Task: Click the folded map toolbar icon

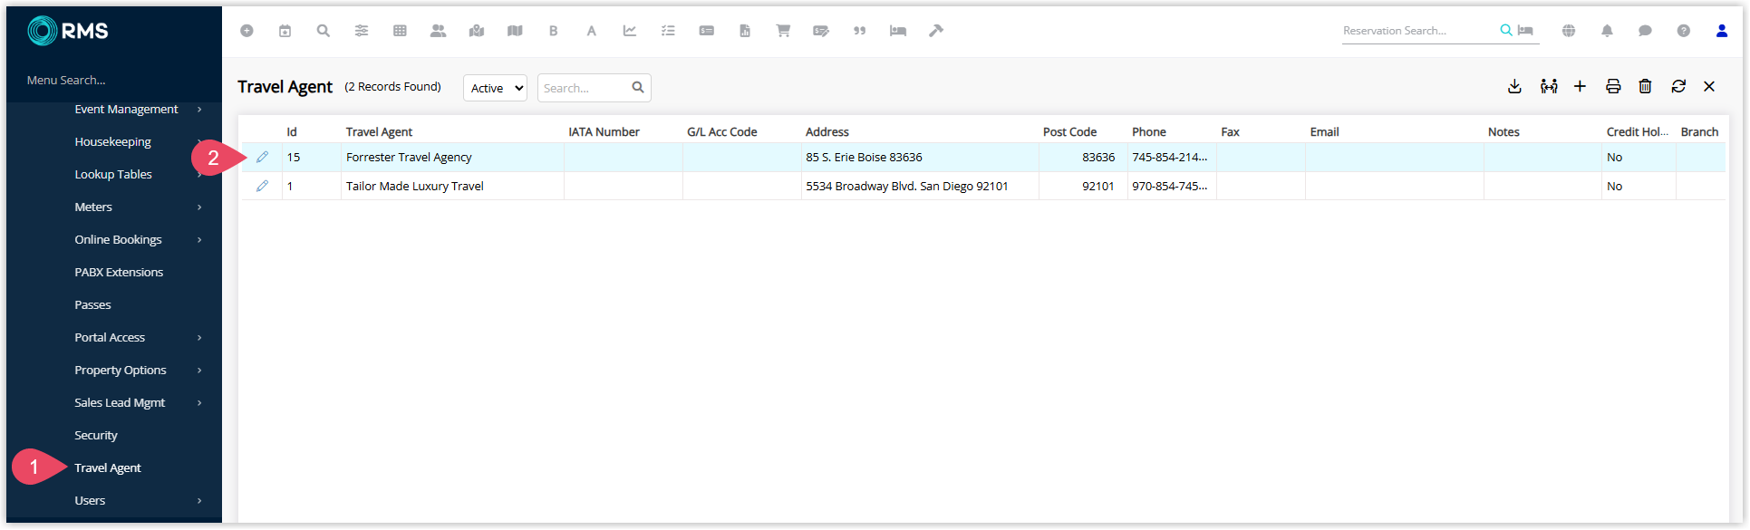Action: point(515,31)
